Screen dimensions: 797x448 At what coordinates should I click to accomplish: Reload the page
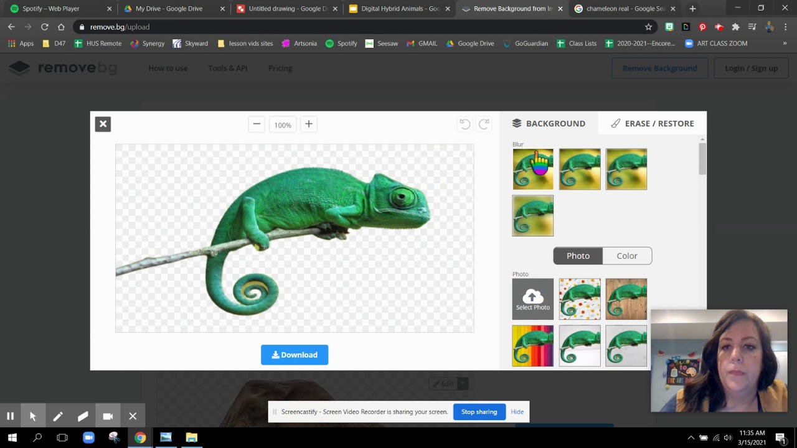(44, 27)
